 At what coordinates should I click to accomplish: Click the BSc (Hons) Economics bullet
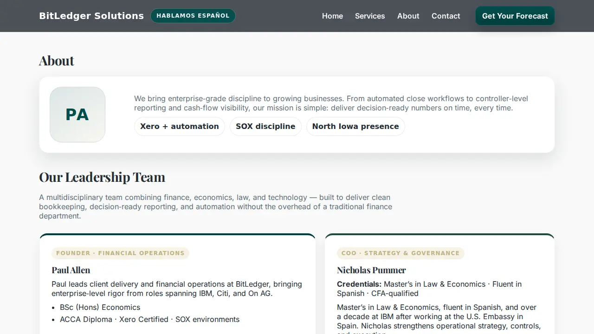point(100,307)
